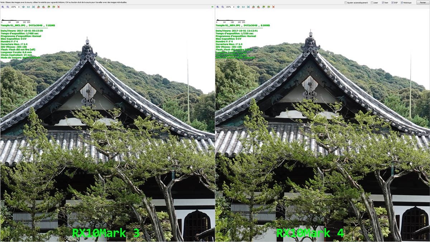
Task: Click 'Programme d'exposition: Normal' in MK3 pane
Action: (21, 36)
